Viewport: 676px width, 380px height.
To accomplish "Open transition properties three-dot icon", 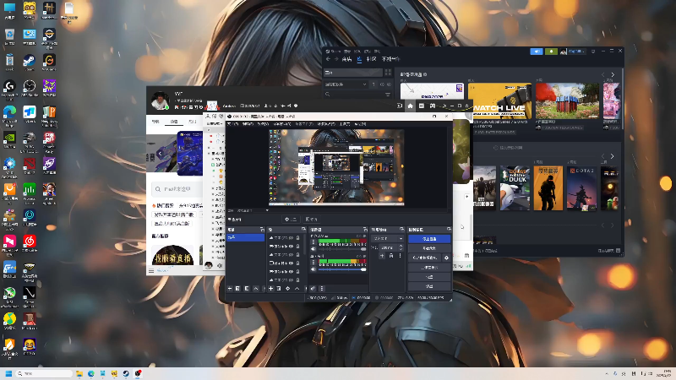I will (x=400, y=256).
